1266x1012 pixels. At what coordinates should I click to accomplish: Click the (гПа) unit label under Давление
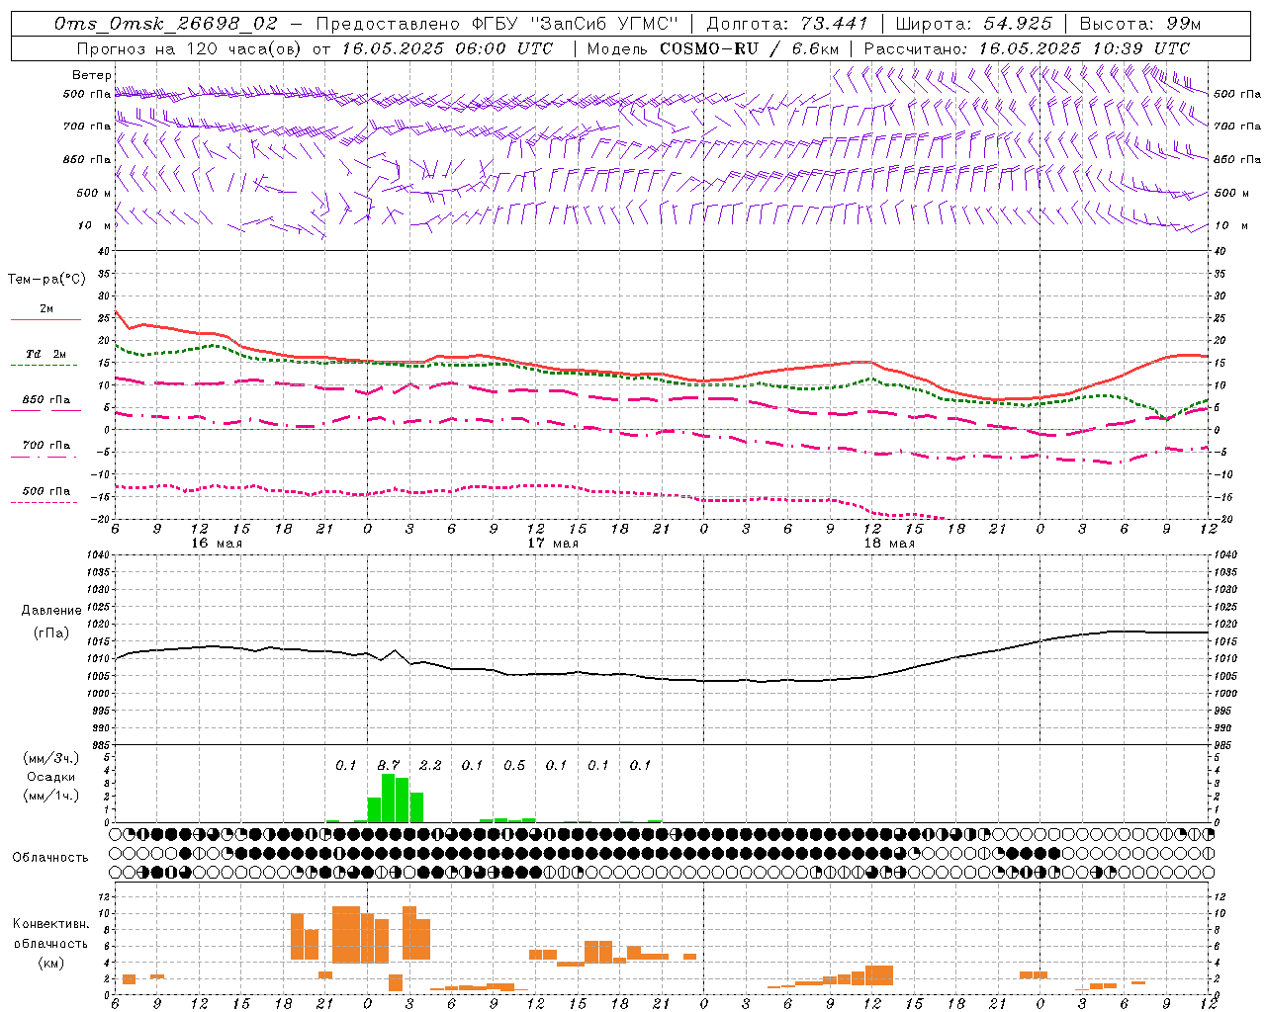(x=50, y=633)
